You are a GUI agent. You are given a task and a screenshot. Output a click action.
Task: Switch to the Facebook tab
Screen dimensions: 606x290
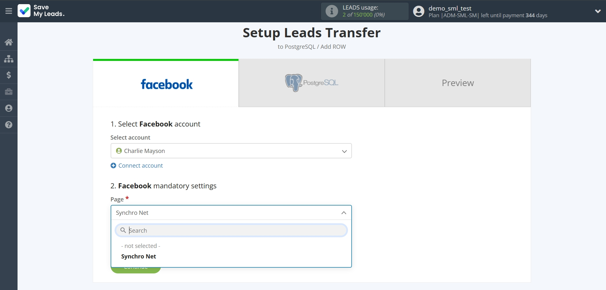click(166, 83)
